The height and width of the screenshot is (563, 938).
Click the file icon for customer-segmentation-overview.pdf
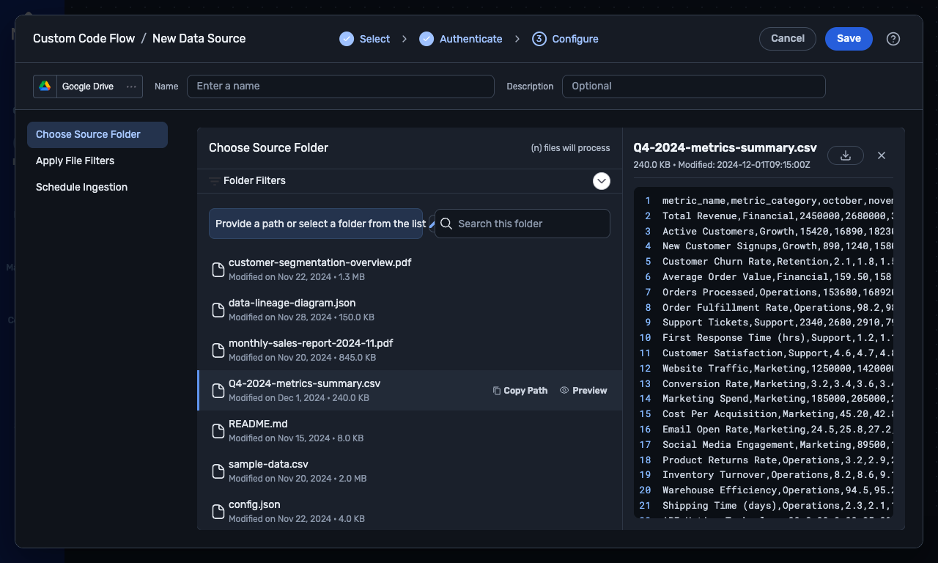(218, 270)
